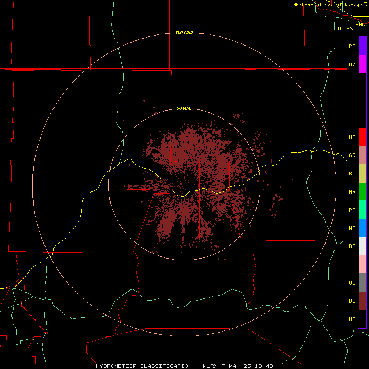Image resolution: width=369 pixels, height=369 pixels.
Task: Click the light pink IC swatch
Action: point(362,264)
